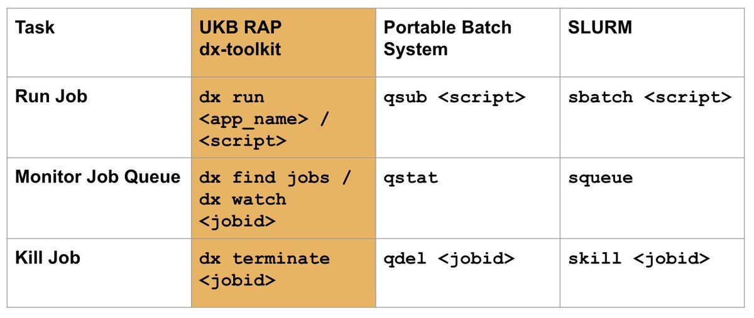Select the qstat command cell
Screen dimensions: 754x318
(x=467, y=198)
